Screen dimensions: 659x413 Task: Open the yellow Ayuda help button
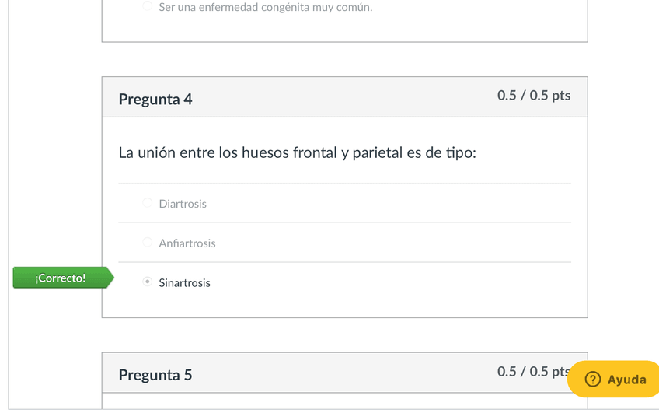pos(615,380)
